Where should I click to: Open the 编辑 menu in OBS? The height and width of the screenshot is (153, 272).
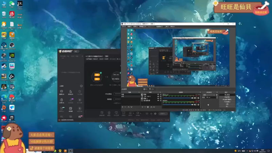pos(130,27)
